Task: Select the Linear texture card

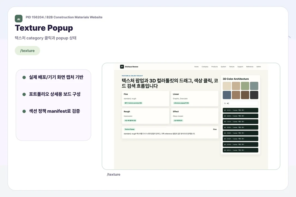Action: (x=195, y=99)
